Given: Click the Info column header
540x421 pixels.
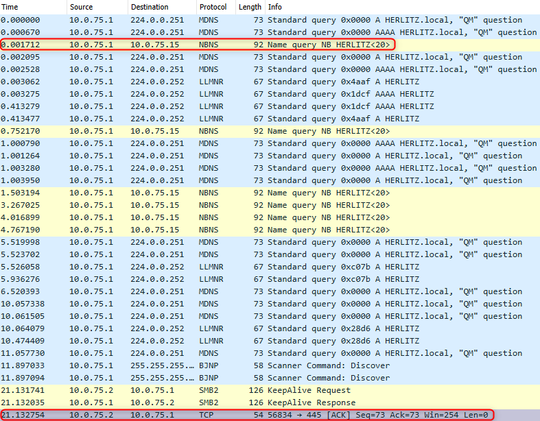Looking at the screenshot, I should (401, 7).
